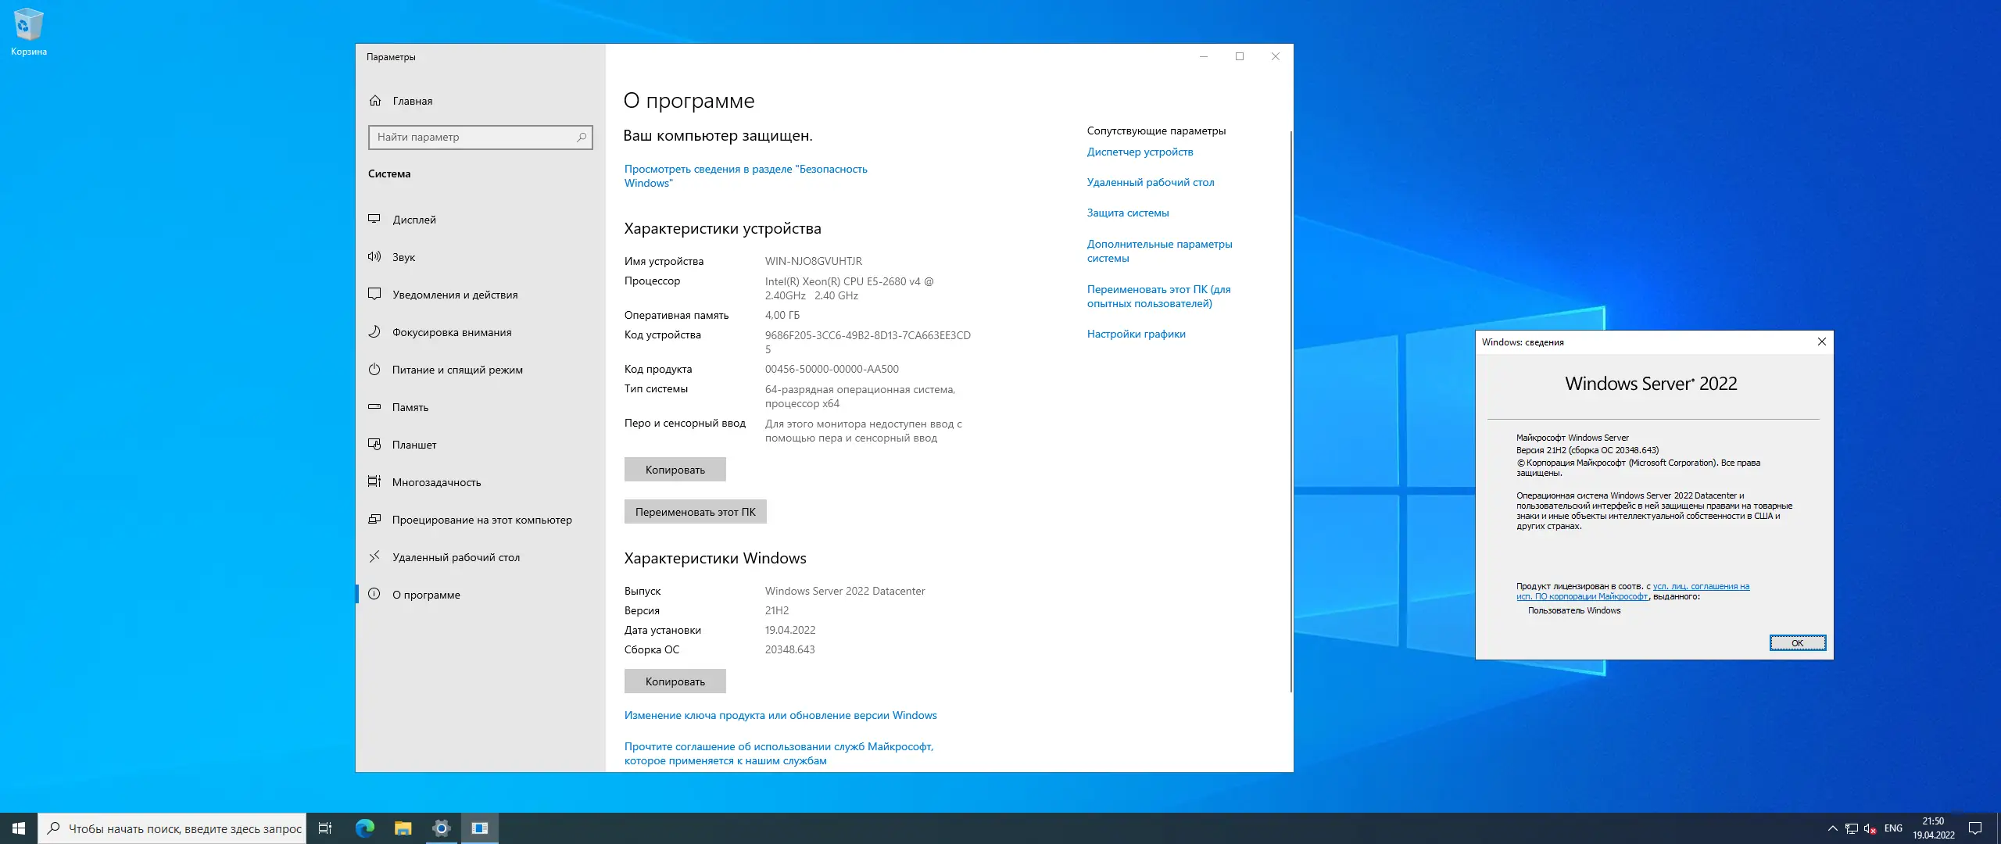Open Microsoft Edge from the taskbar
The image size is (2001, 844).
click(363, 828)
